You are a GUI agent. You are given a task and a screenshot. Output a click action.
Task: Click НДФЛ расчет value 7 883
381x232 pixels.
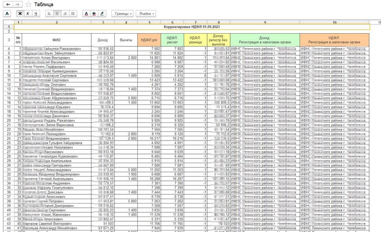click(172, 49)
